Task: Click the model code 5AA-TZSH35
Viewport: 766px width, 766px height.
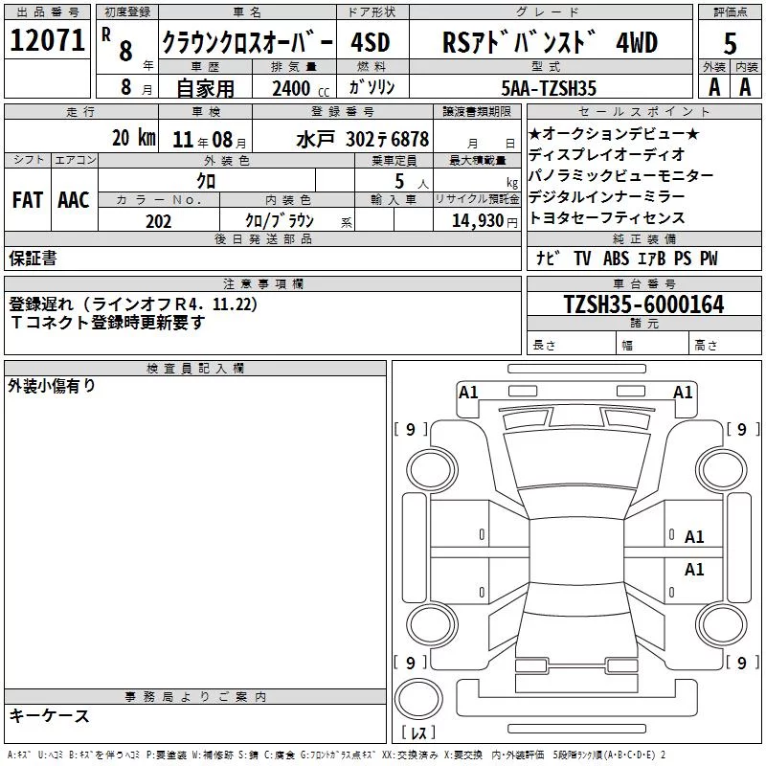Action: pos(549,88)
